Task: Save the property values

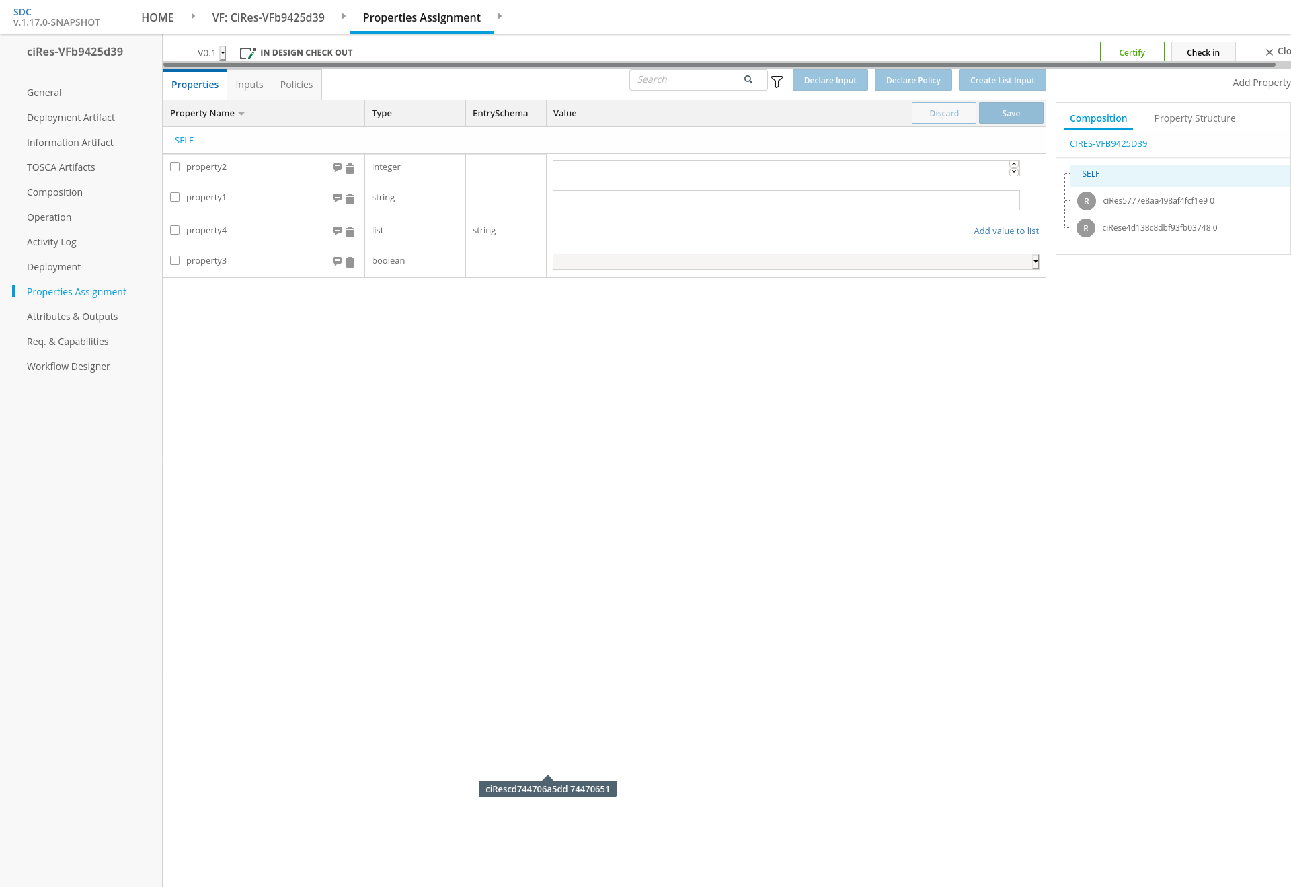Action: pyautogui.click(x=1011, y=113)
